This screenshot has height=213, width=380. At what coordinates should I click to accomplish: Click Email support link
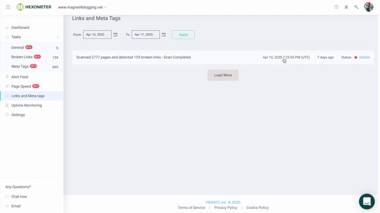click(x=16, y=206)
